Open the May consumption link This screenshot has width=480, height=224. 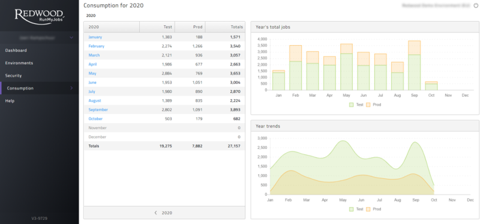pos(92,73)
